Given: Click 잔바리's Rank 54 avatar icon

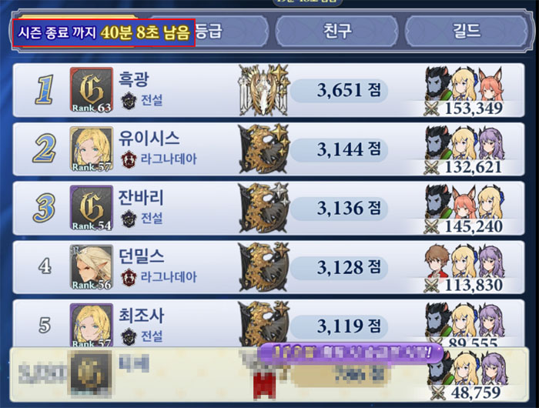Looking at the screenshot, I should click(x=92, y=208).
